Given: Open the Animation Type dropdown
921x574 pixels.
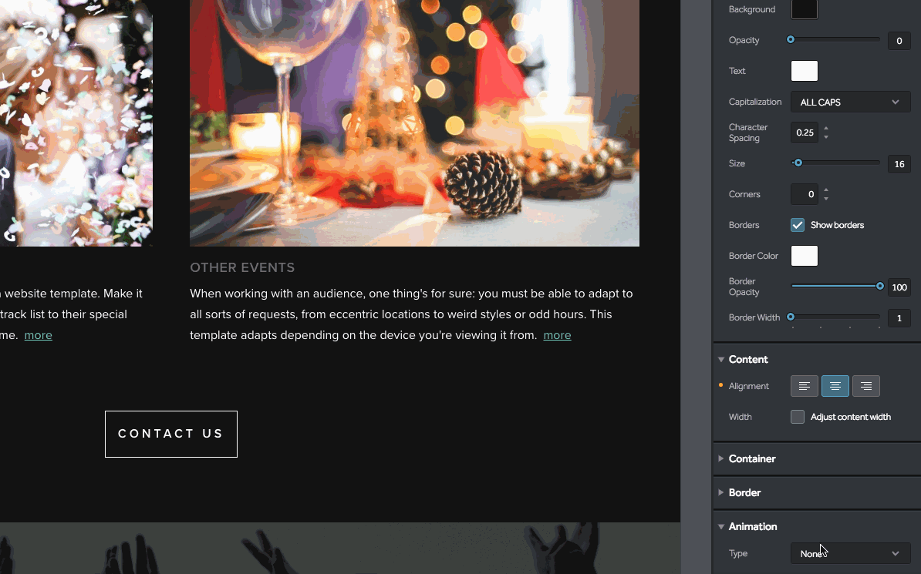Looking at the screenshot, I should coord(850,553).
